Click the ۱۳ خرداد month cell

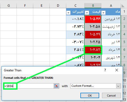click(x=111, y=35)
